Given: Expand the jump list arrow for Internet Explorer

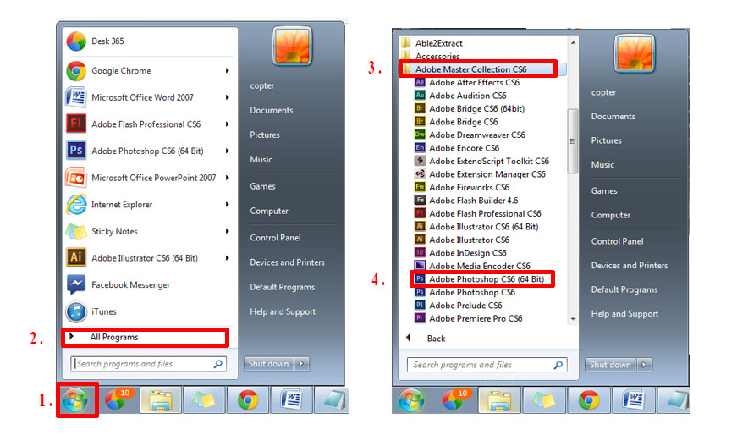Looking at the screenshot, I should (228, 205).
